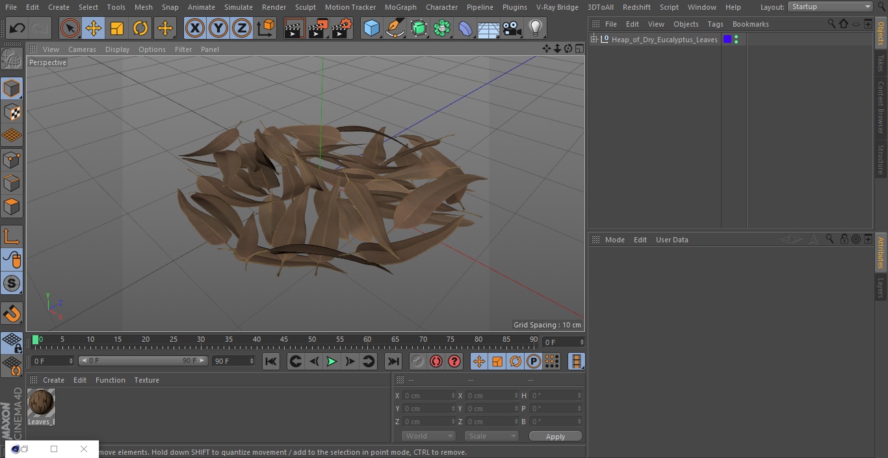The image size is (888, 458).
Task: Toggle Z axis lock
Action: pos(241,29)
